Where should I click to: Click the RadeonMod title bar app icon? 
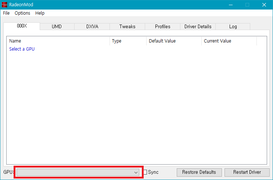click(x=5, y=5)
